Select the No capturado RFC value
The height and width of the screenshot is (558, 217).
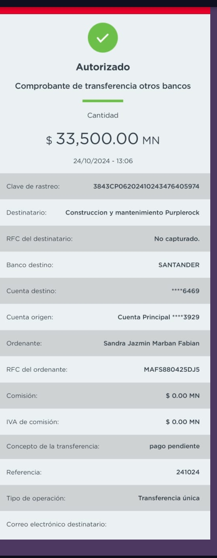177,239
